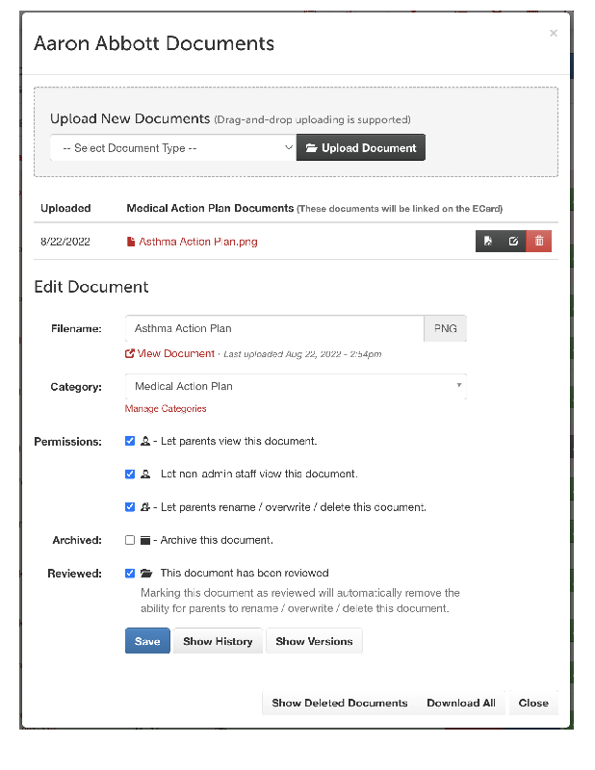Open the Category dropdown showing Medical Action Plan
595x770 pixels.
click(296, 387)
